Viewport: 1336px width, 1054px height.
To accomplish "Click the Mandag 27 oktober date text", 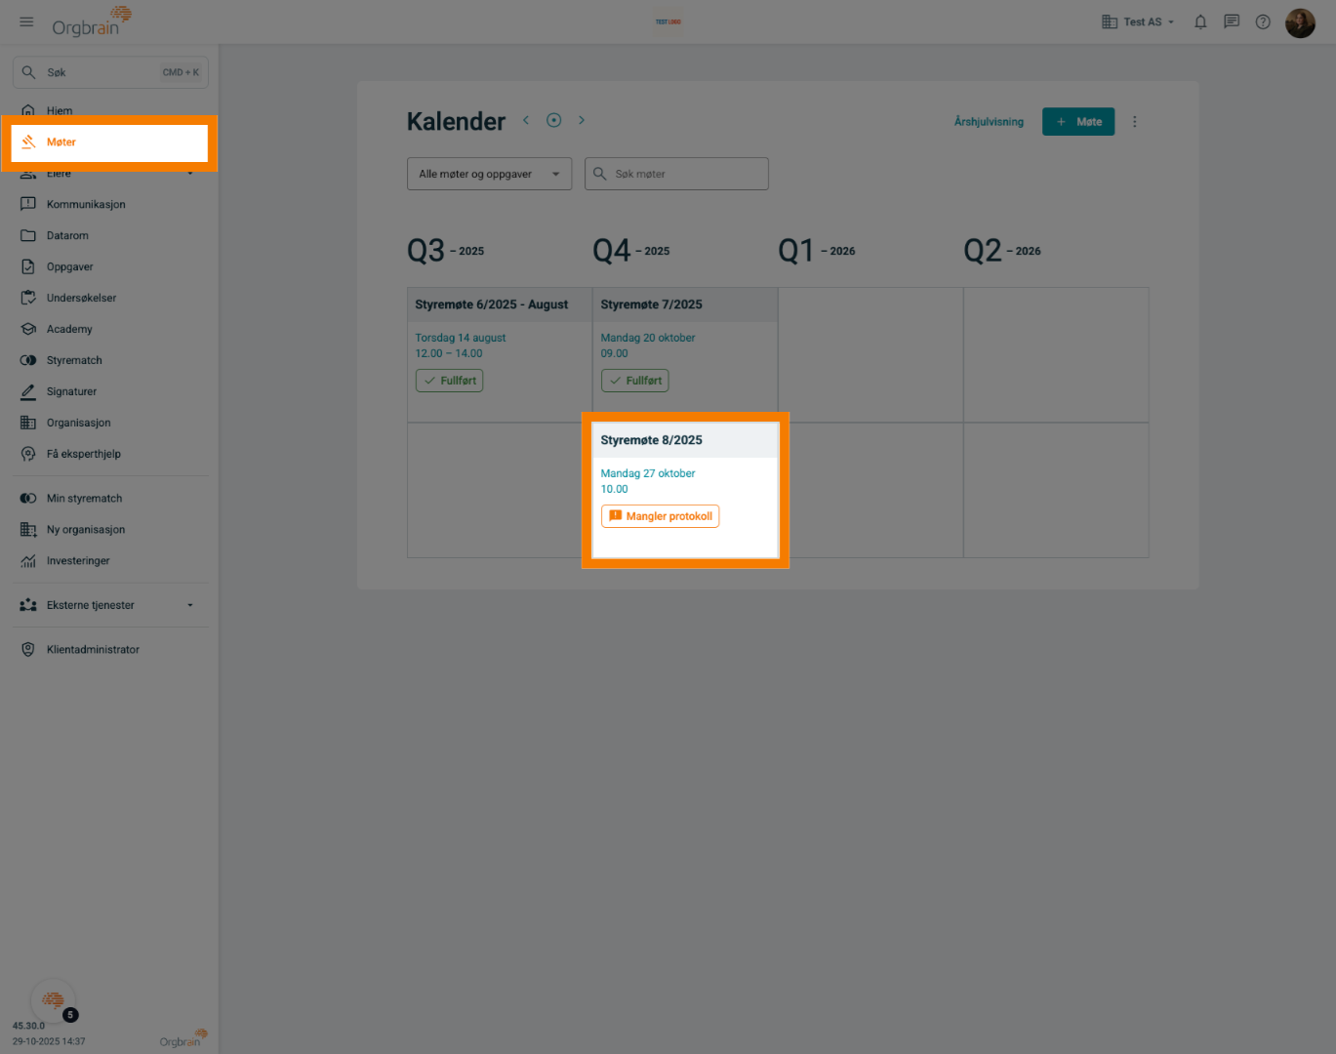I will 648,473.
